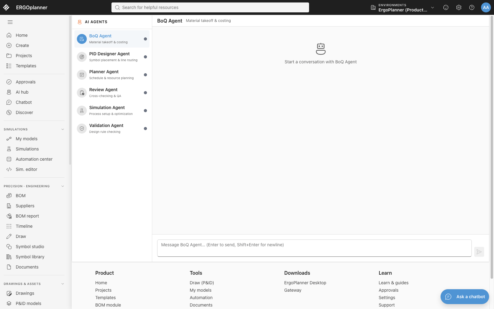Click the Validation Agent shield icon
Image resolution: width=494 pixels, height=309 pixels.
coord(82,129)
